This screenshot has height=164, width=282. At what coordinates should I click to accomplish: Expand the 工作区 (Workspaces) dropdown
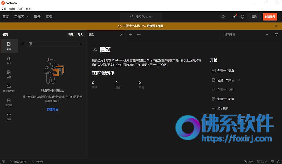[x=21, y=17]
